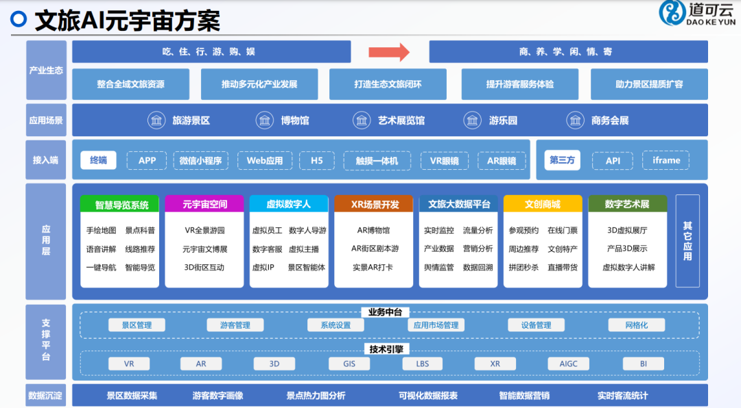The width and height of the screenshot is (741, 408).
Task: Open the 元宇宙空间 card header
Action: click(204, 204)
